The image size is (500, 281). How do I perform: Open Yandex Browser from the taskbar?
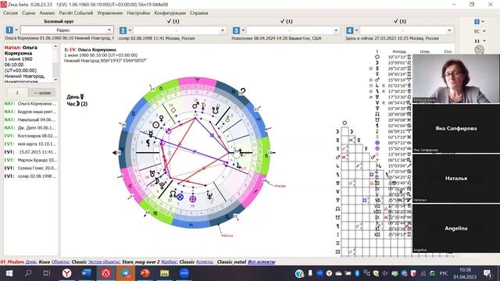point(66,273)
